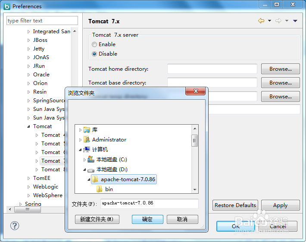Click the tree horizontal scrollbar thumb
Screen dimensions: 306x242
coord(28,209)
